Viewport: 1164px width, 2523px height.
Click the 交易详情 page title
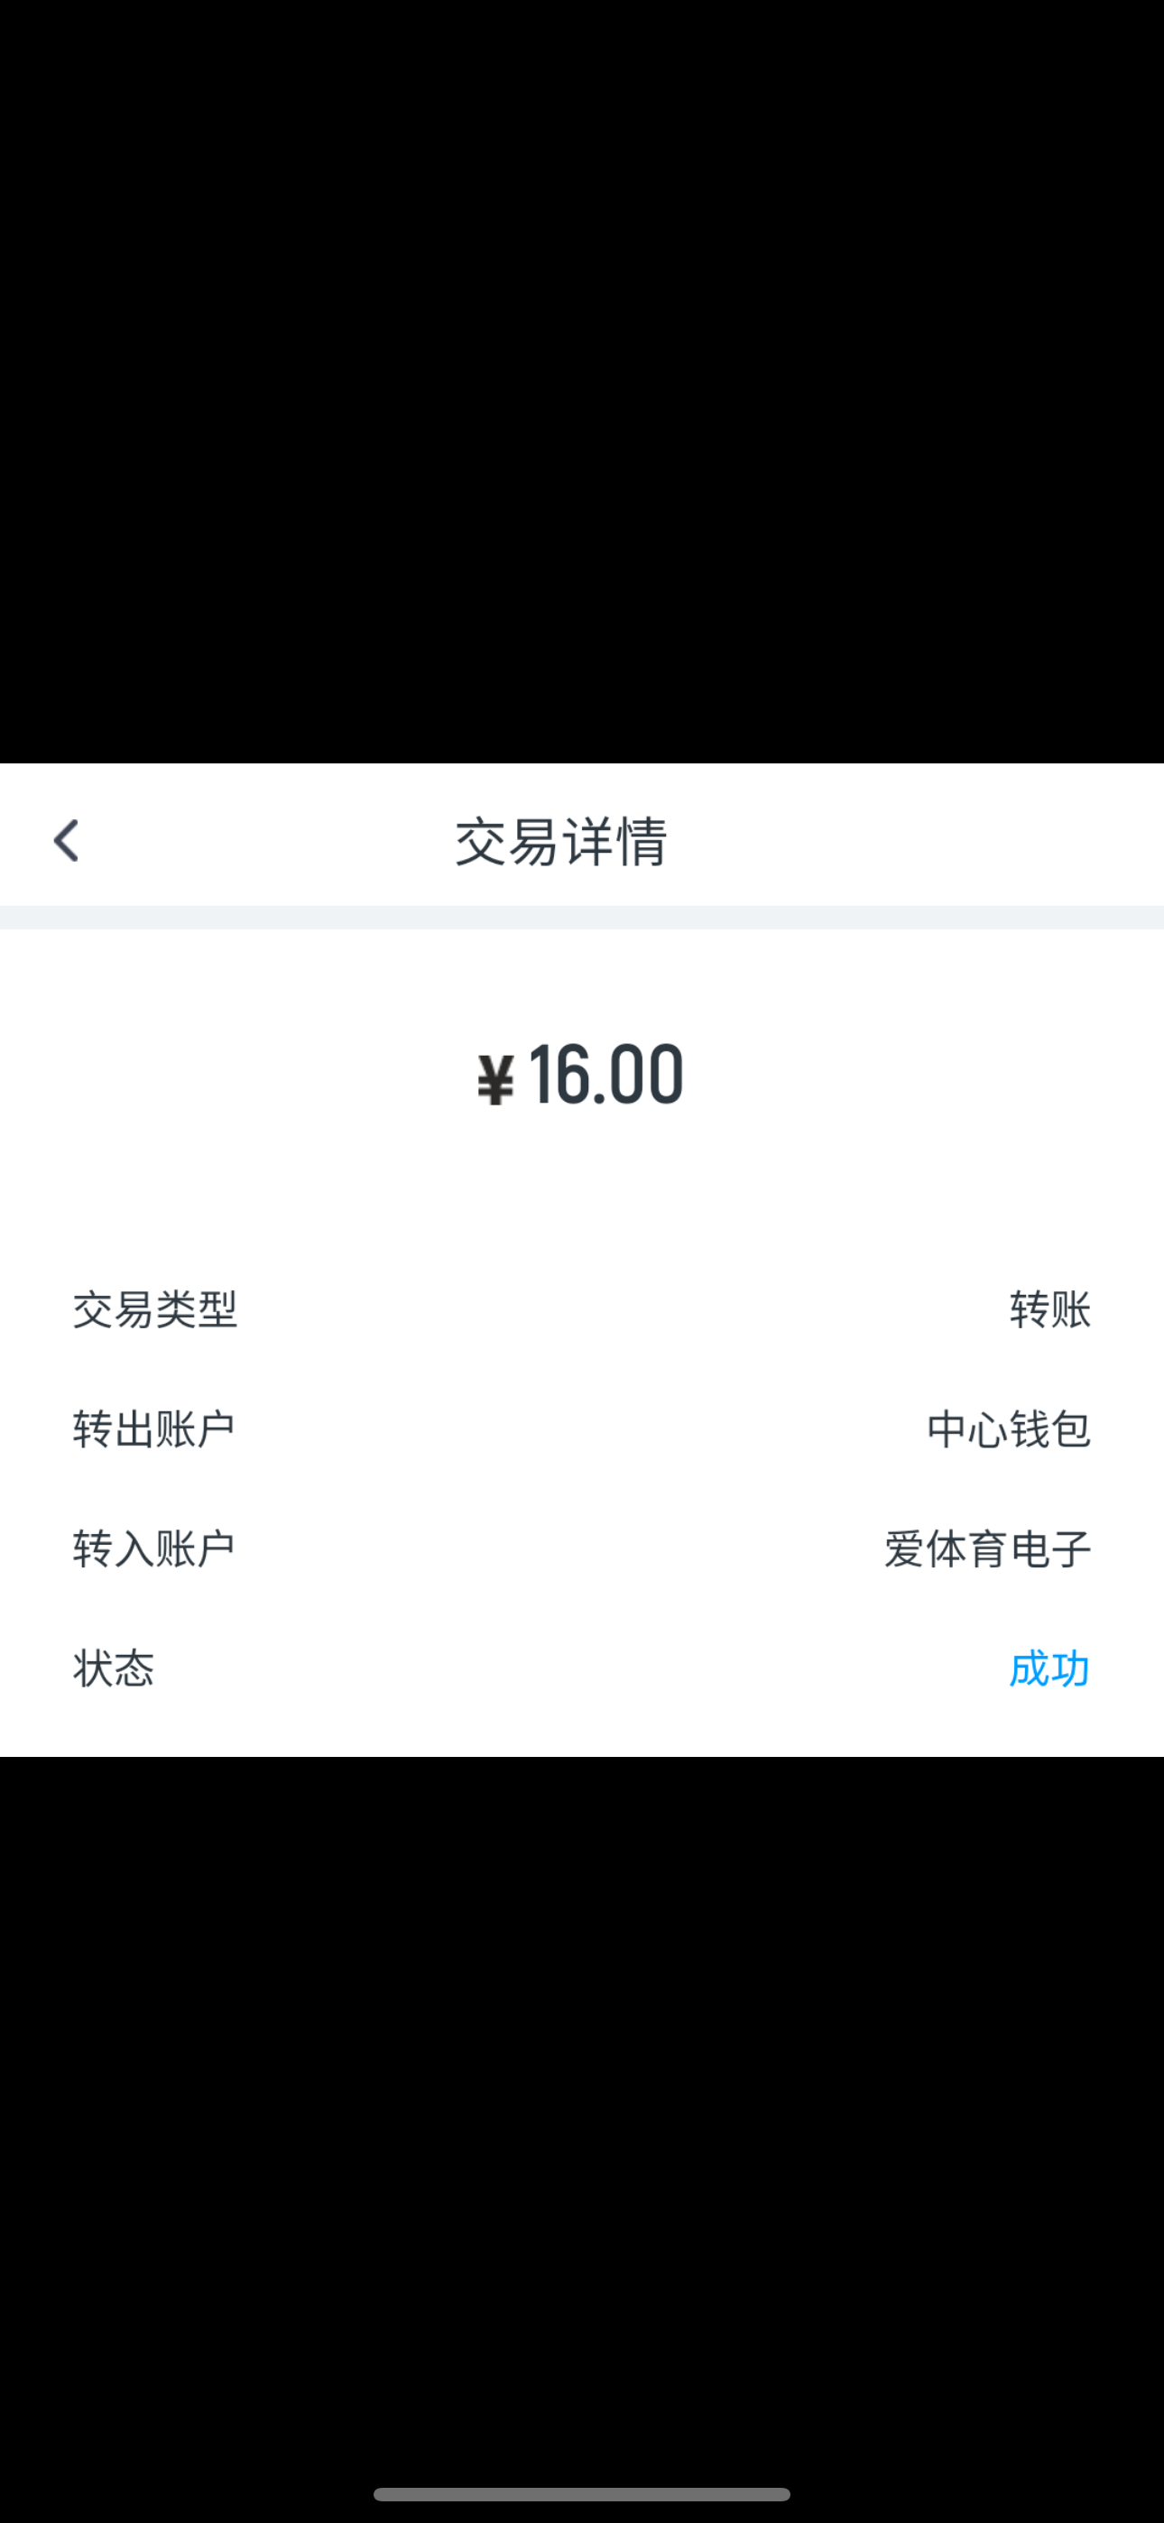(x=561, y=841)
